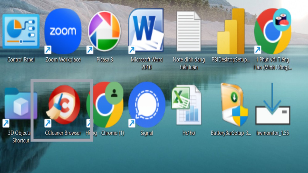Viewport: 308px width, 173px height.
Task: Open the Picasa 3 shortcut icon
Action: [104, 31]
